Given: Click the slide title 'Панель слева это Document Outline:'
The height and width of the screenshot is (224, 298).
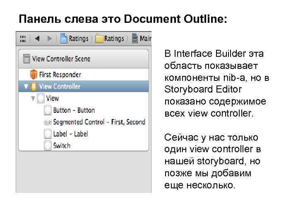Looking at the screenshot, I should (x=123, y=19).
